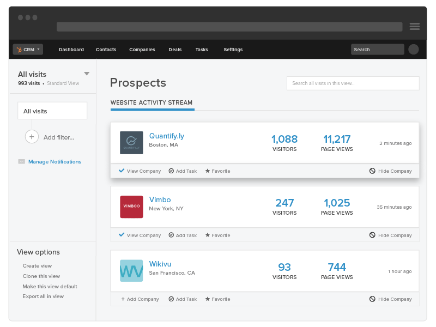Click View Company checkmark on Quantify.ly card
Screen dimensions: 436x327
(x=122, y=171)
